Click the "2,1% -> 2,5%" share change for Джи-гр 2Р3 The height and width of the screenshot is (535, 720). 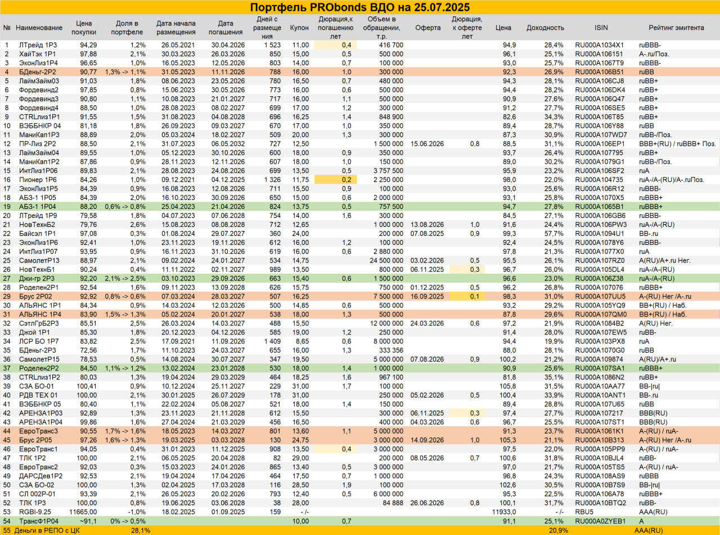pos(124,278)
